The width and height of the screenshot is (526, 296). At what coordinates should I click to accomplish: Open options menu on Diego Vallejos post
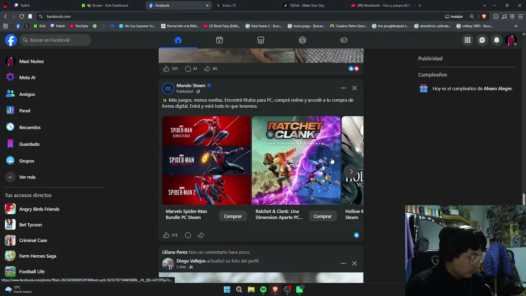pos(344,263)
